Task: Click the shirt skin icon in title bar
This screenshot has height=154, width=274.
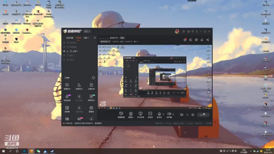Action: (192, 31)
